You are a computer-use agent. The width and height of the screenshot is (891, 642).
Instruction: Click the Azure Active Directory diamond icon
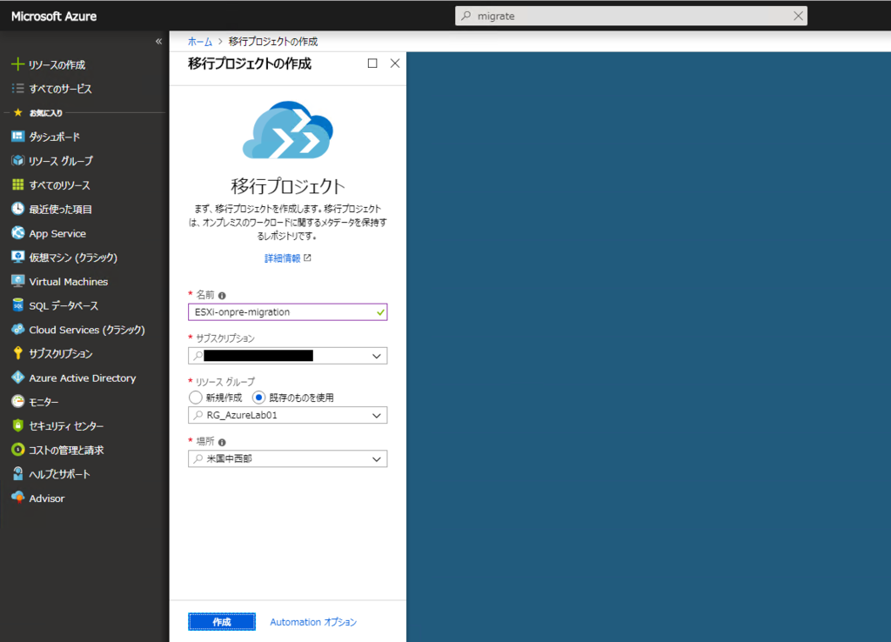[17, 378]
